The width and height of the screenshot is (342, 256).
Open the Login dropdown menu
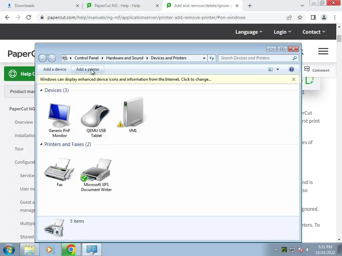coord(282,32)
